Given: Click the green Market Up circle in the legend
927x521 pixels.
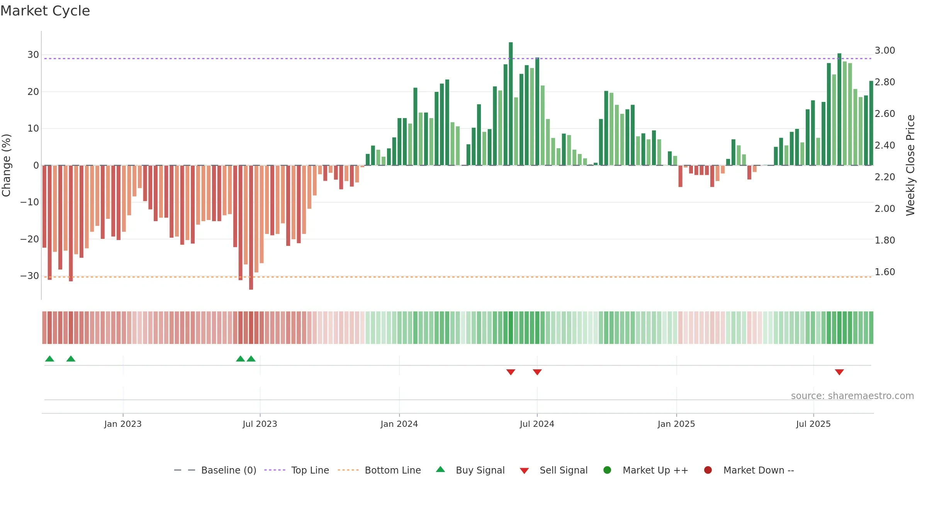Looking at the screenshot, I should [x=607, y=470].
